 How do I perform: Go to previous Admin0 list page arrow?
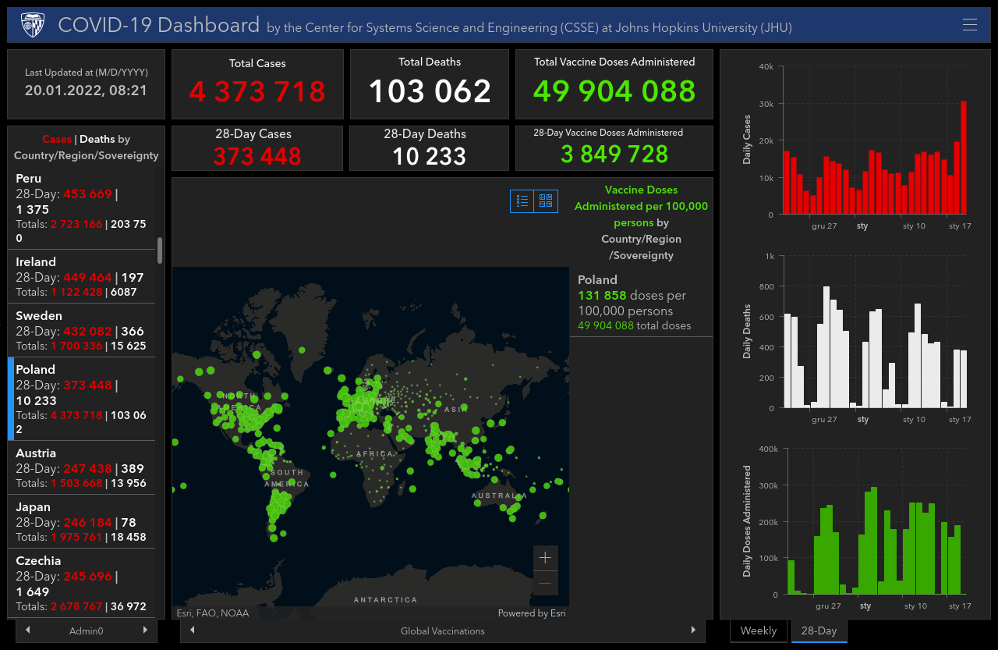[28, 630]
